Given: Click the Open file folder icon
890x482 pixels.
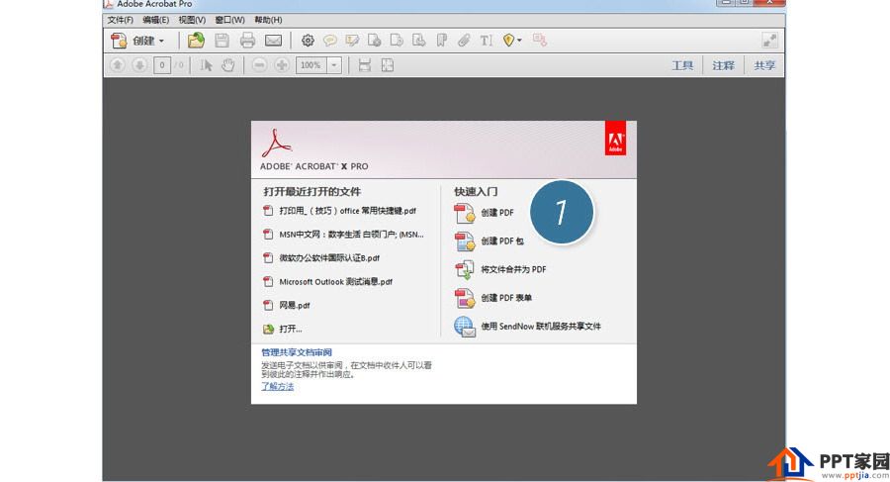Looking at the screenshot, I should pos(196,41).
